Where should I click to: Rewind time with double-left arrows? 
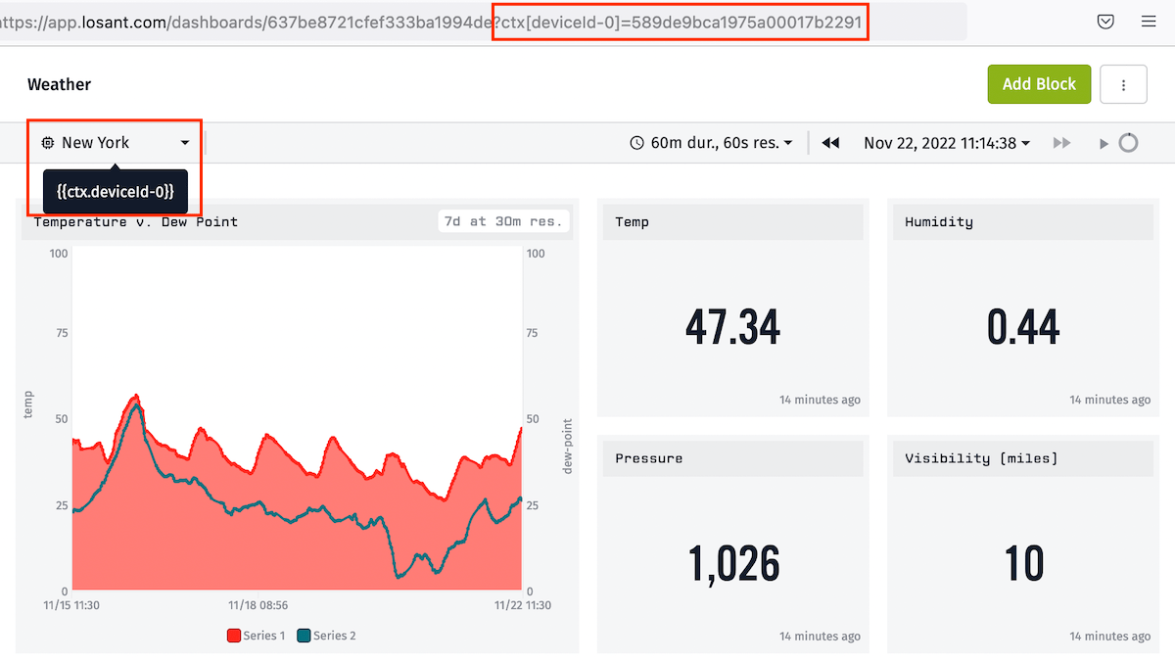(x=830, y=143)
